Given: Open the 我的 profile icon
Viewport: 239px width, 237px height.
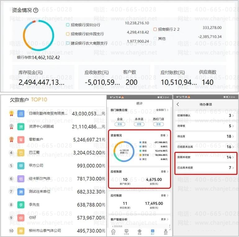Looking at the screenshot, I should click(166, 231).
